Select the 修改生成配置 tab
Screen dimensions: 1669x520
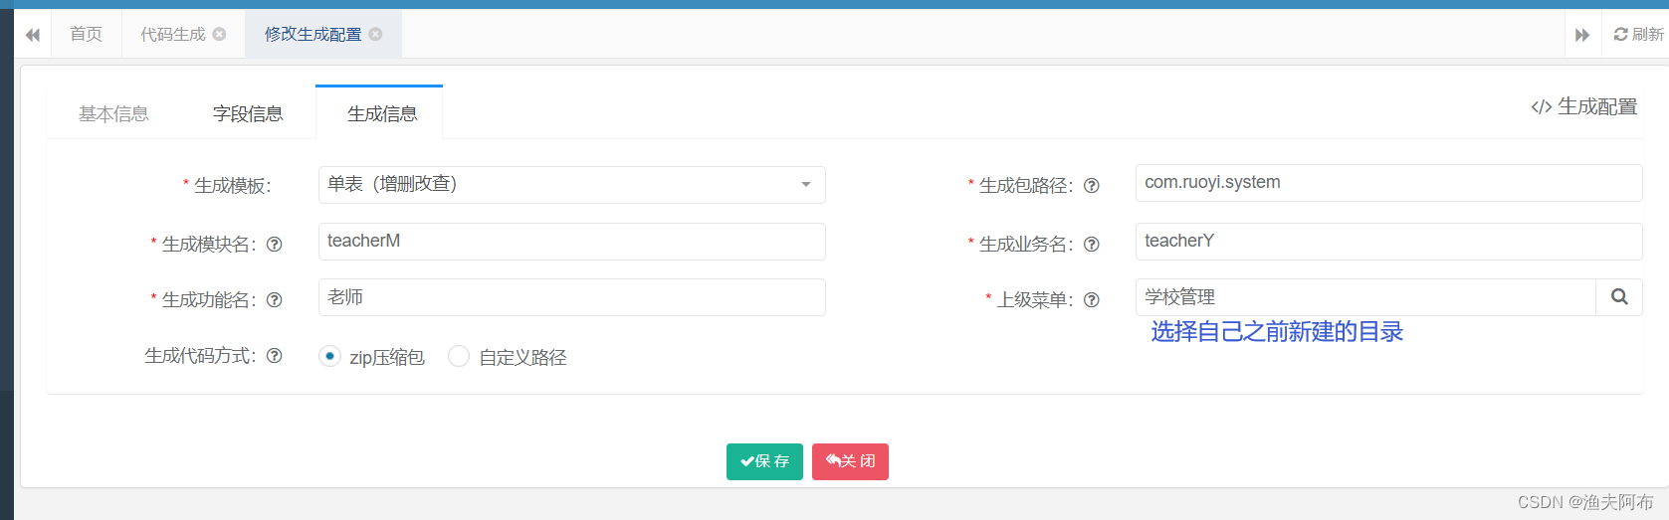point(313,34)
